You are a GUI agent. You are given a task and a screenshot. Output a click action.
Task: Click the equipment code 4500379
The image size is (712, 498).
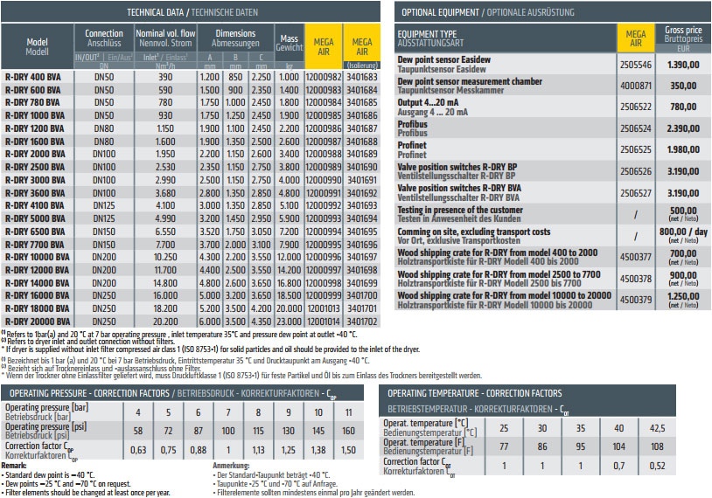[636, 300]
